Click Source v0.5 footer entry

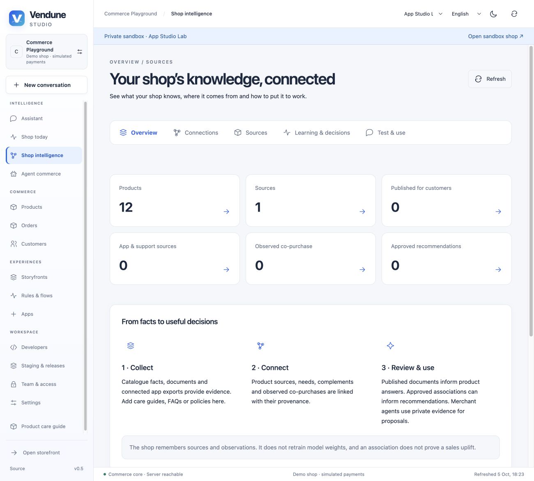tap(46, 469)
